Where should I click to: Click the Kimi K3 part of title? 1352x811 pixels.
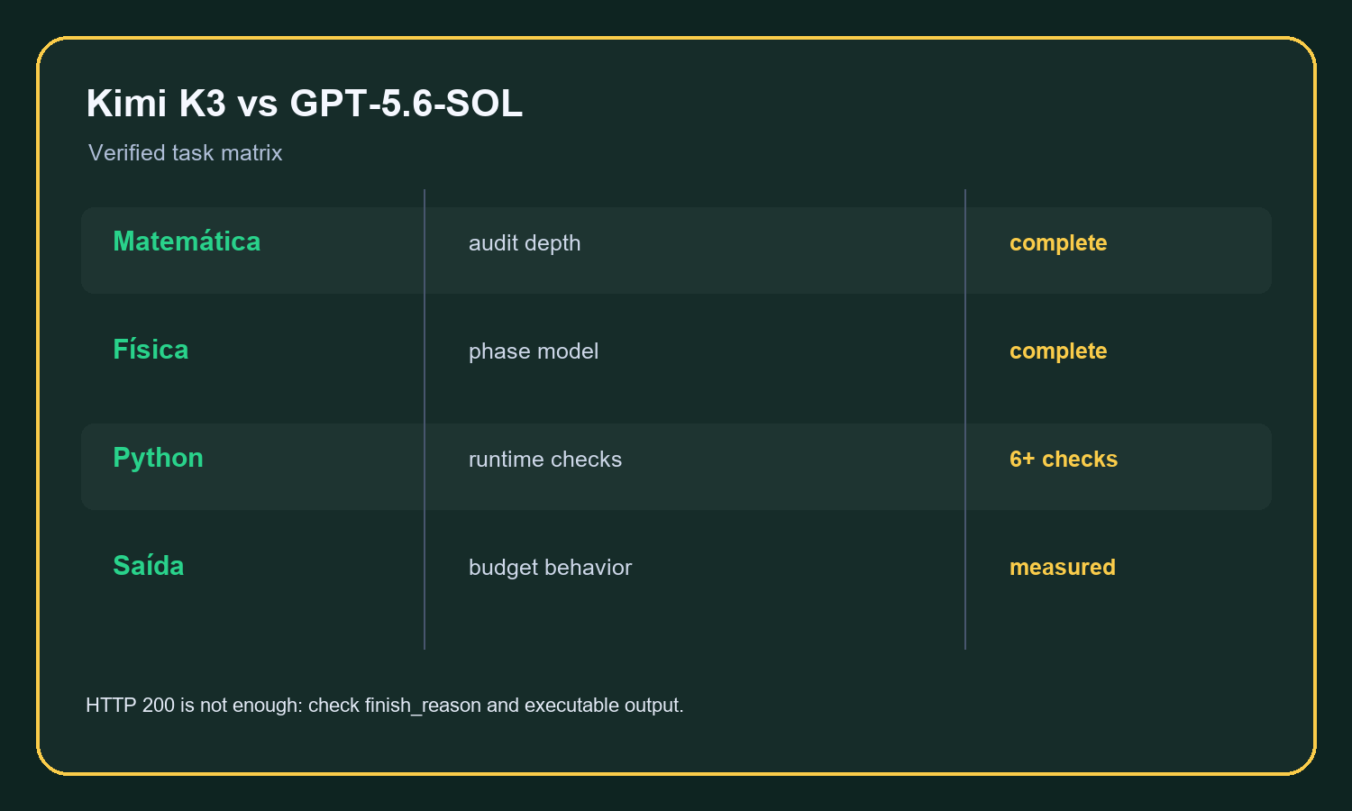point(156,104)
